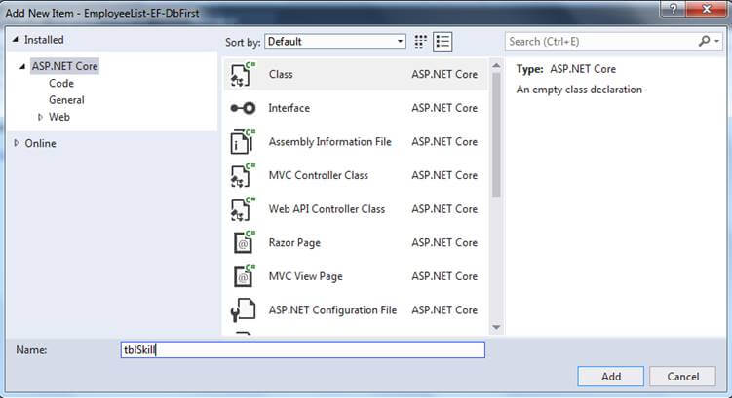Click the Add button

point(610,376)
